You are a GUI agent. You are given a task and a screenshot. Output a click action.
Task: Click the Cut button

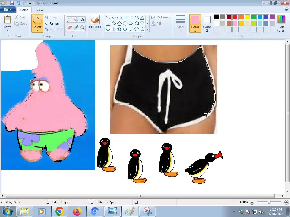20,17
